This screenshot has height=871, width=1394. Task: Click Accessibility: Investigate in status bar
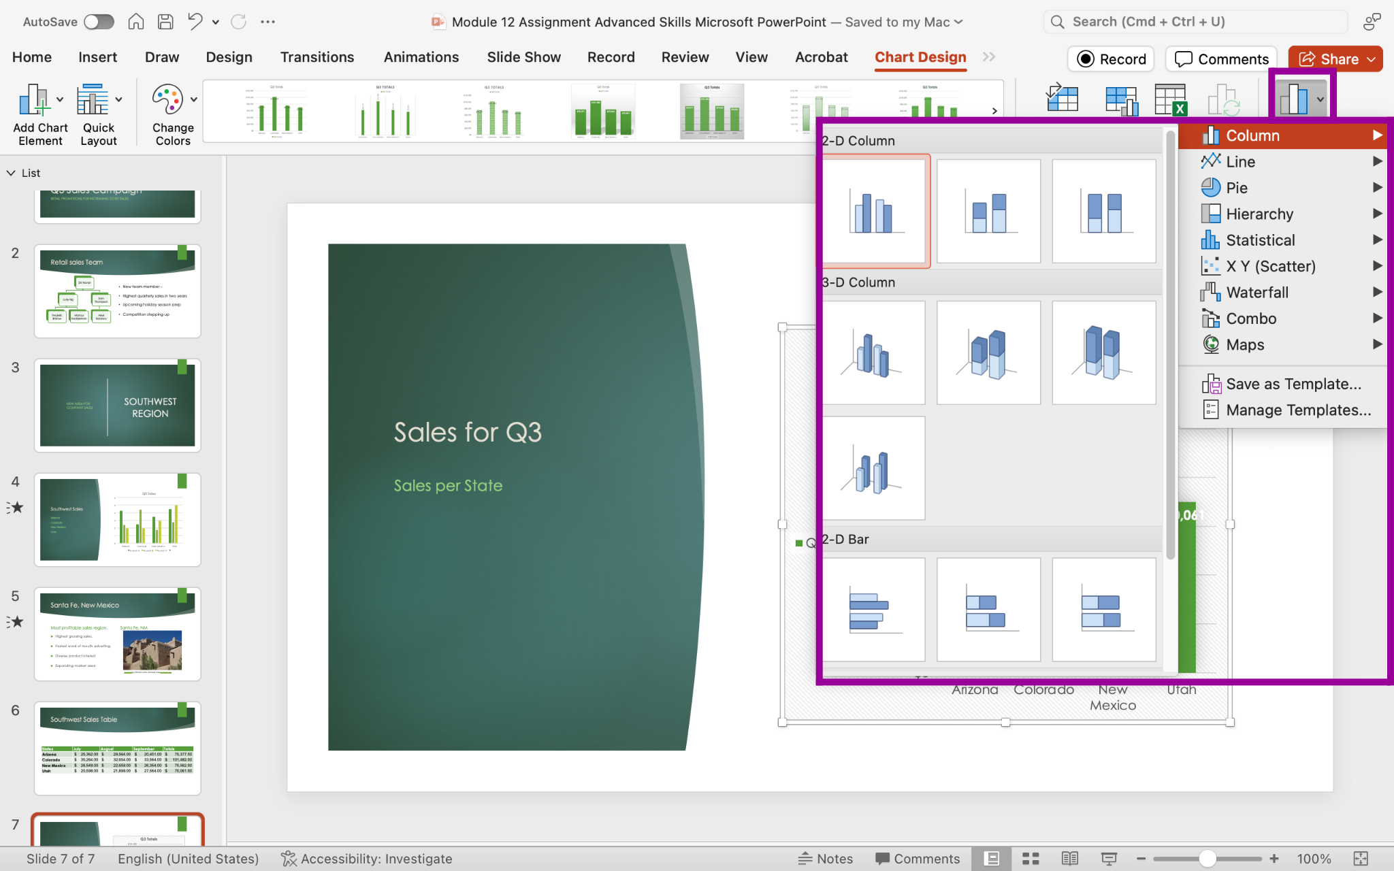[367, 859]
